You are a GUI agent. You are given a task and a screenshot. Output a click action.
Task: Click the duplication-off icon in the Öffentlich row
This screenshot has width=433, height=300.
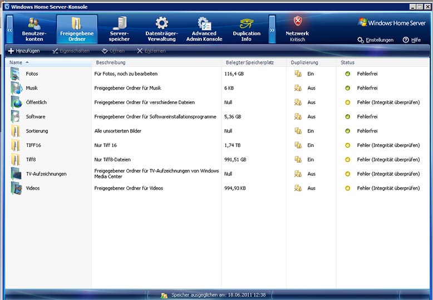tap(298, 102)
